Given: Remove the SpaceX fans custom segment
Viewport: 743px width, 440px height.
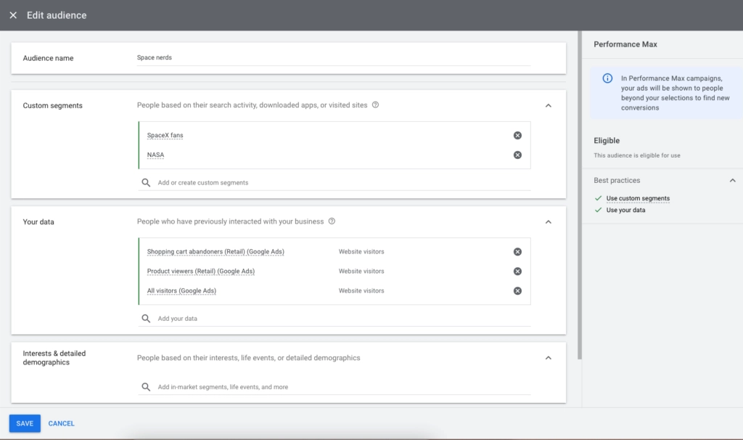Looking at the screenshot, I should click(517, 136).
